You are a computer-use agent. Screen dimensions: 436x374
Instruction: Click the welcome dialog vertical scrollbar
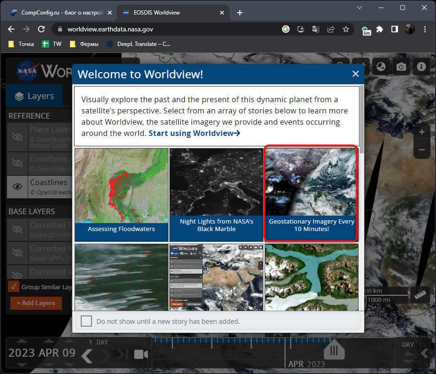coord(361,120)
